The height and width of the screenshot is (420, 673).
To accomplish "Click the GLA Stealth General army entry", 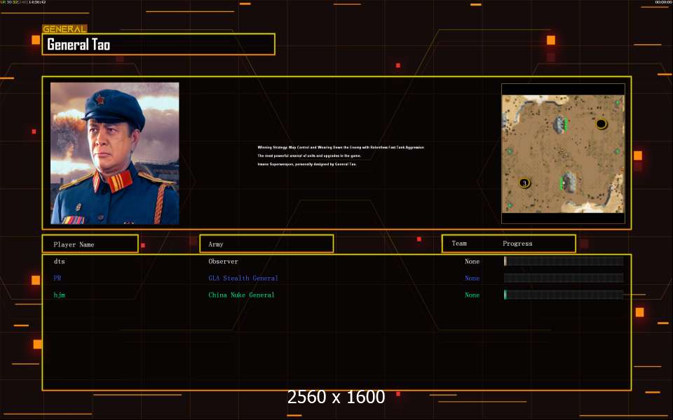I will 243,279.
